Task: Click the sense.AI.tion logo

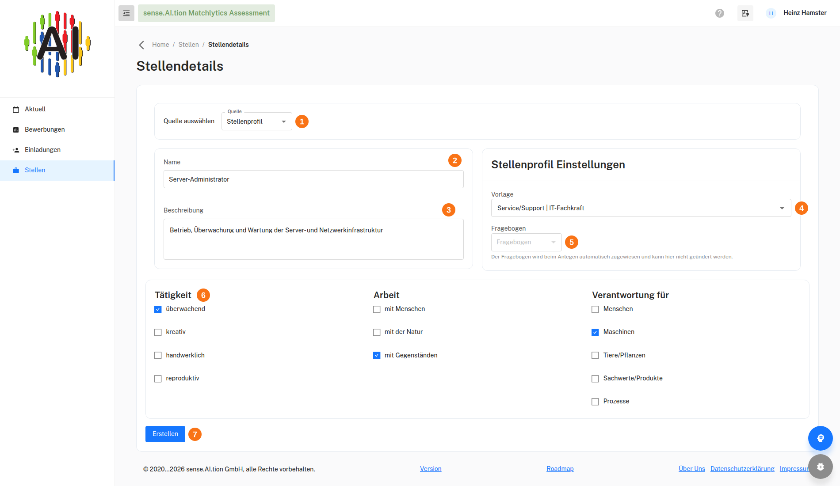Action: point(57,44)
